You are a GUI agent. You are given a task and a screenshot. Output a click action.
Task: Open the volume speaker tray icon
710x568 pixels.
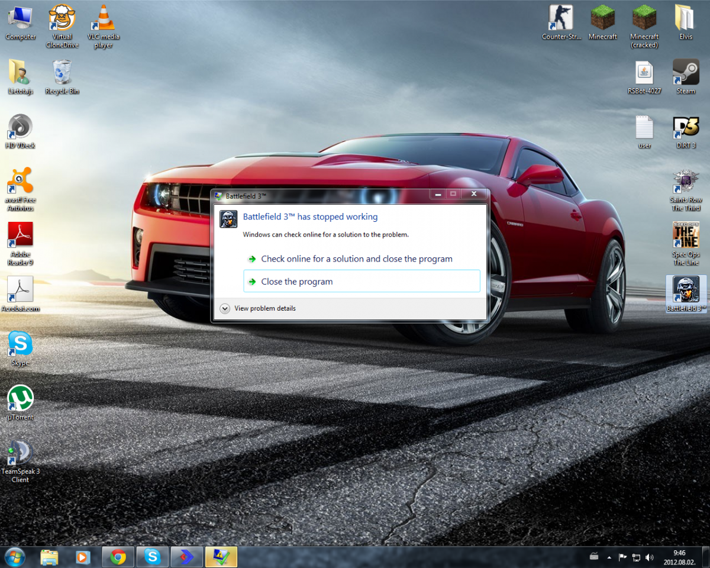click(650, 557)
